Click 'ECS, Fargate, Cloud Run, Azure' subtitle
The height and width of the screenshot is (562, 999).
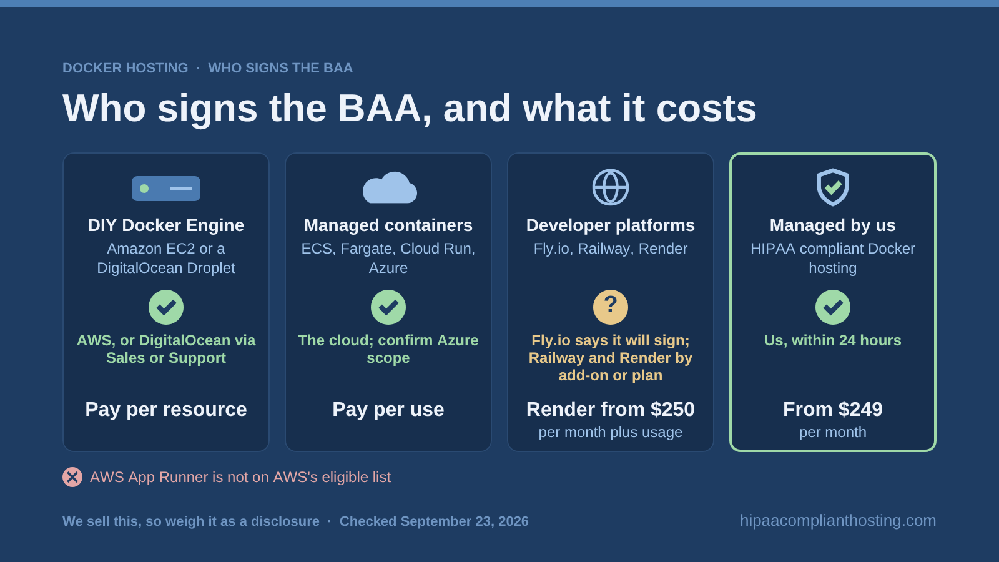(x=388, y=258)
